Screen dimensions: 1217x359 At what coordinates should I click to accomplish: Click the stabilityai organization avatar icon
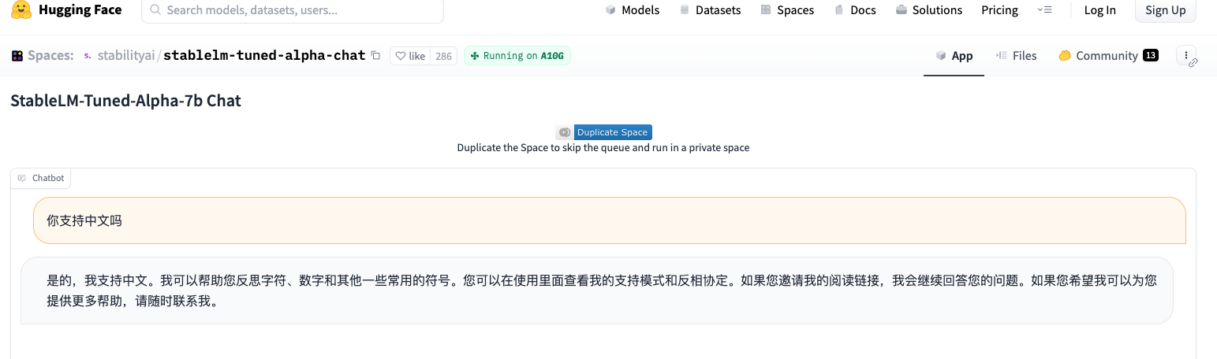pyautogui.click(x=87, y=56)
